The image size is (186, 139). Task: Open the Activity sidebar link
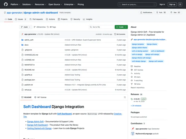135,74
